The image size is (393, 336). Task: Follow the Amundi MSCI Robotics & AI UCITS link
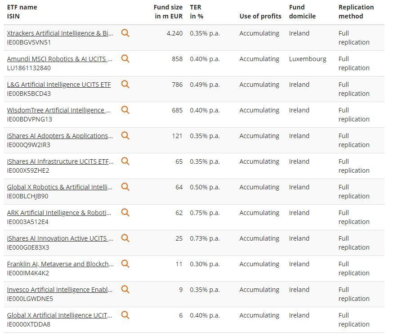(x=60, y=59)
